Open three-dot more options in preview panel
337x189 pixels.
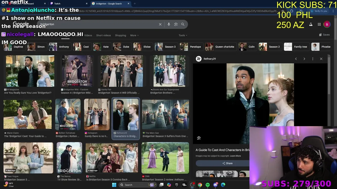coord(313,59)
